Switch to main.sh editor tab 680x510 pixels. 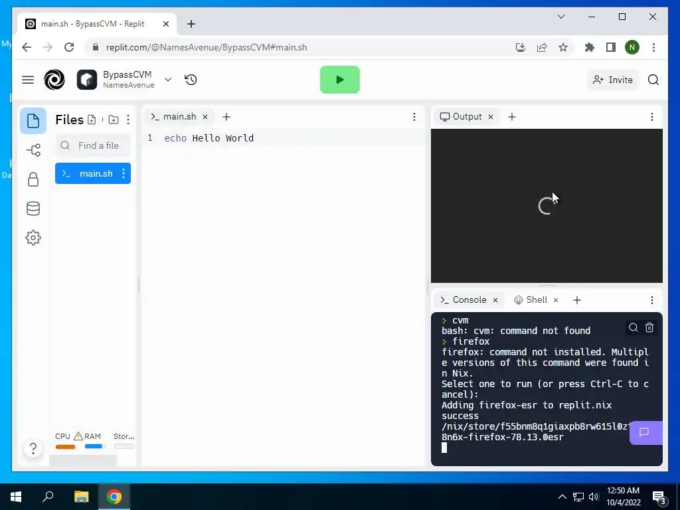(x=179, y=117)
